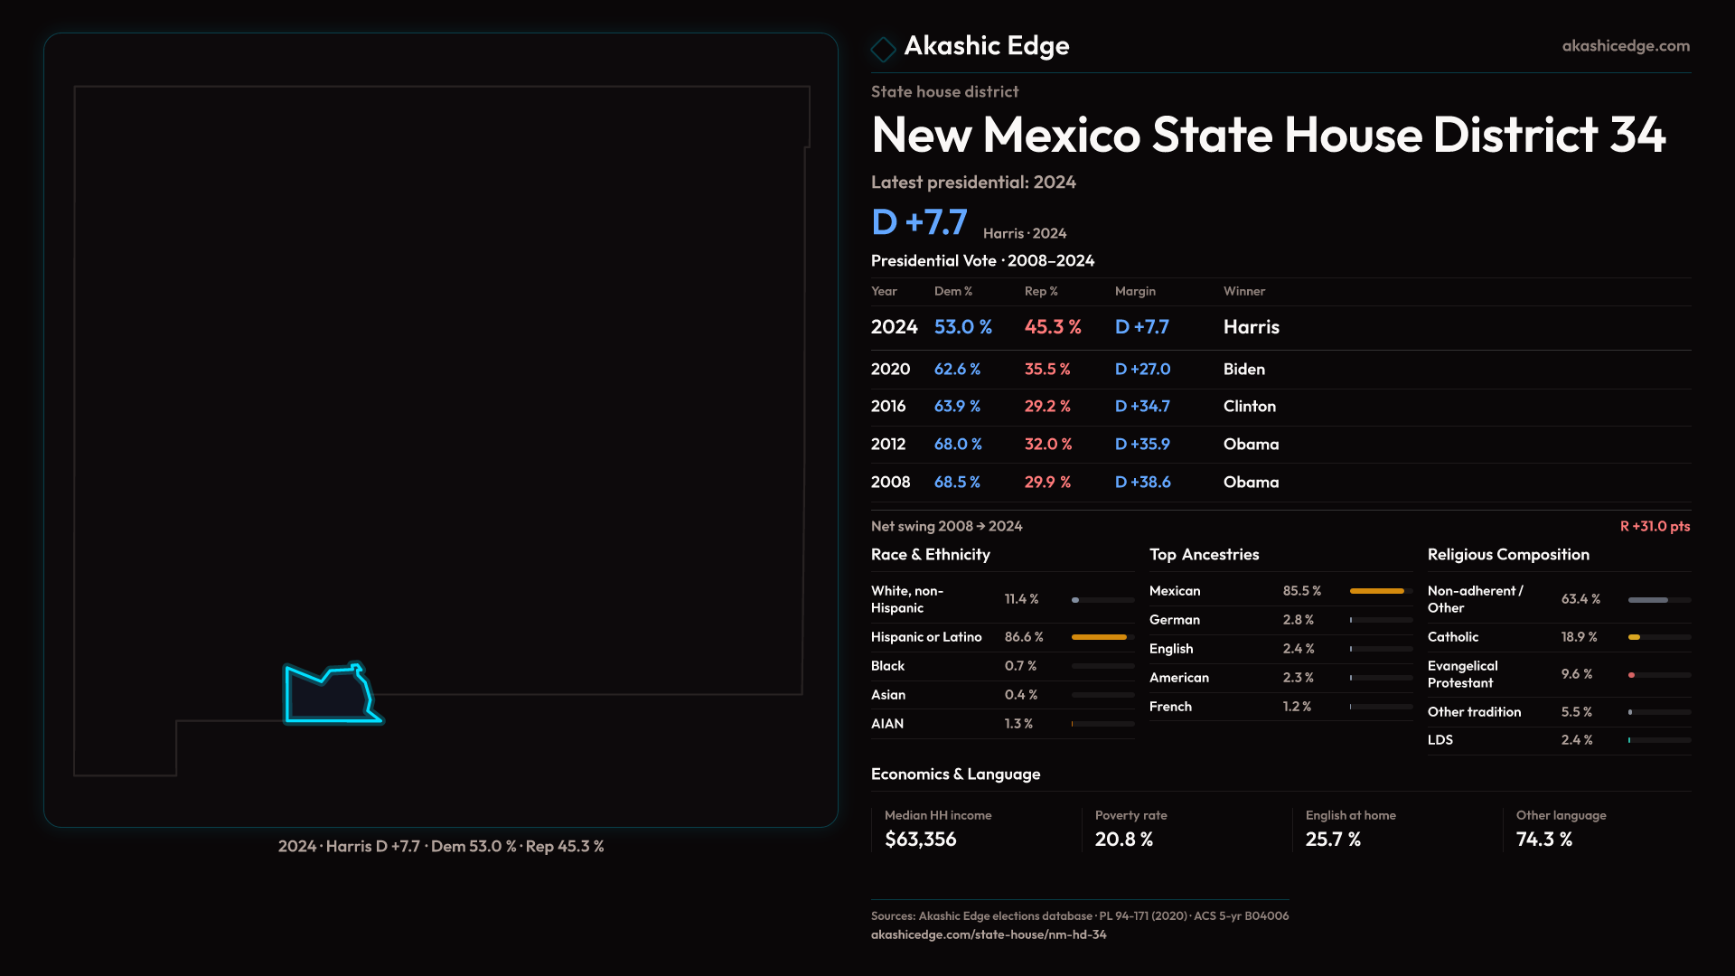The width and height of the screenshot is (1735, 976).
Task: Click the Catholic yellow bar indicator
Action: click(1634, 637)
